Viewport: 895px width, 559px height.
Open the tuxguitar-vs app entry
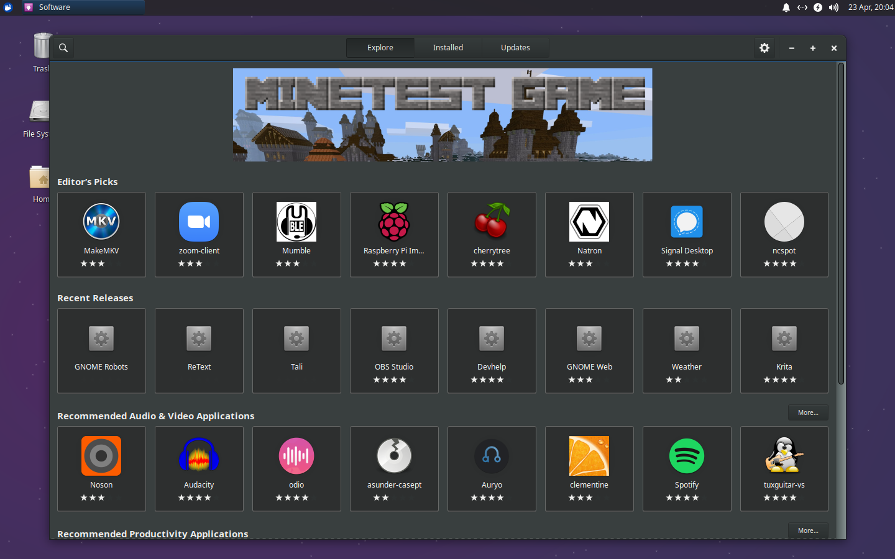[784, 469]
